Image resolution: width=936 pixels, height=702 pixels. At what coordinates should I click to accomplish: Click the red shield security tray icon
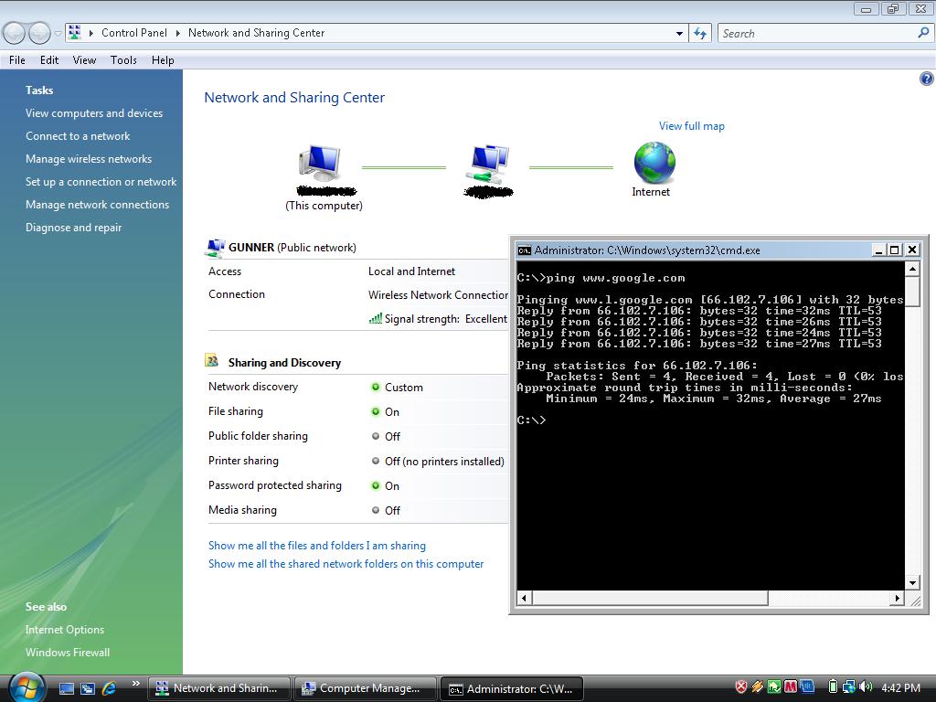[x=740, y=687]
